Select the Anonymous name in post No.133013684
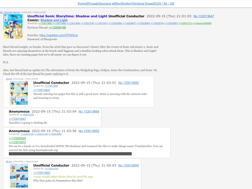Viewport: 252px width, 189px height. point(19,112)
